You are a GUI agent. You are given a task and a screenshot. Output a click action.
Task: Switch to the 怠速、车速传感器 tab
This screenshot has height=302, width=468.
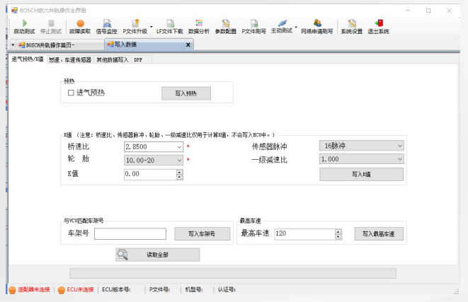coord(69,60)
